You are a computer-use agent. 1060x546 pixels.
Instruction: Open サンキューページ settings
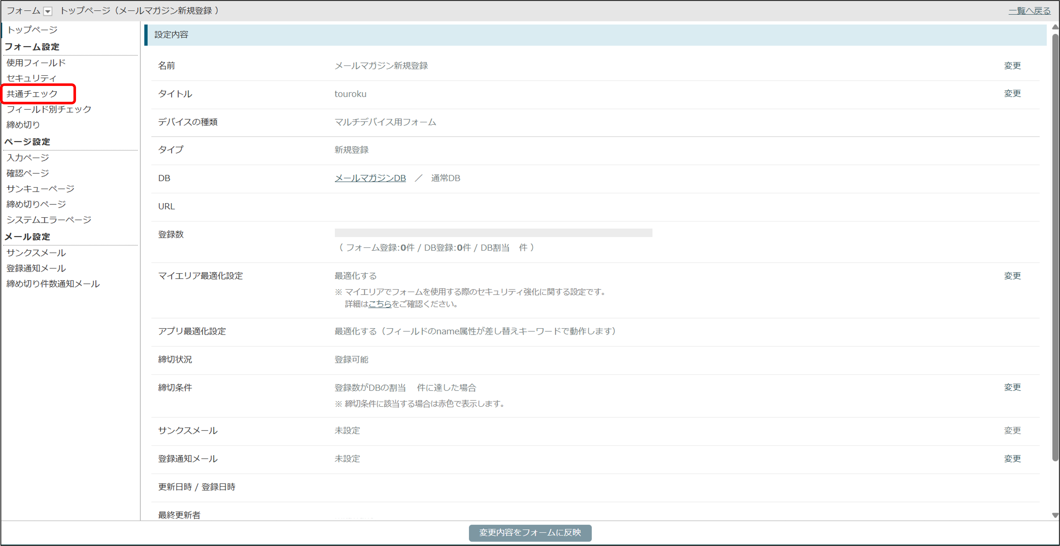coord(40,189)
